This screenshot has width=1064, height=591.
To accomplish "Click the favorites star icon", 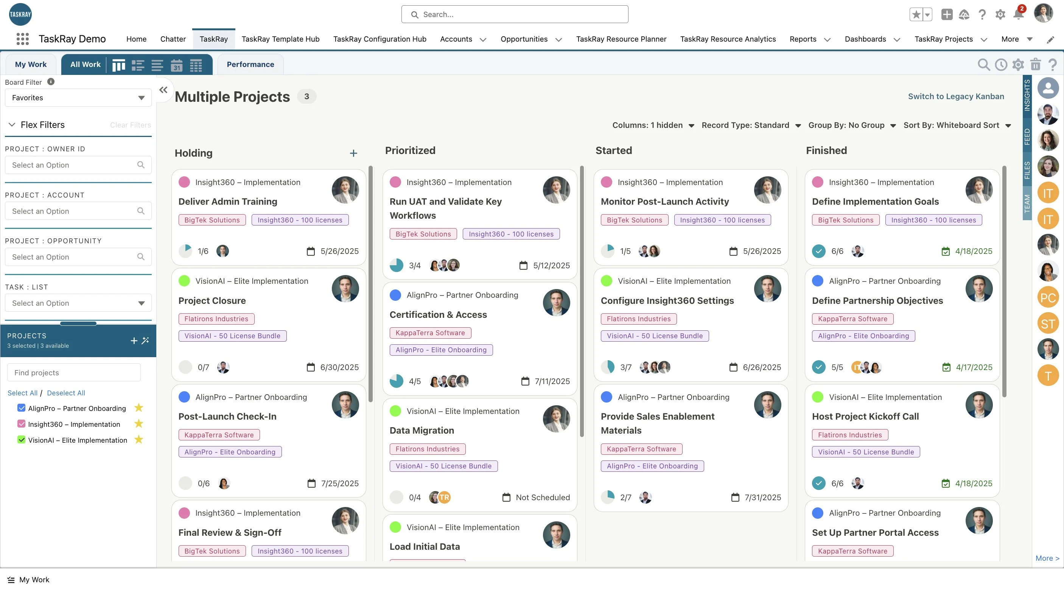I will 916,14.
